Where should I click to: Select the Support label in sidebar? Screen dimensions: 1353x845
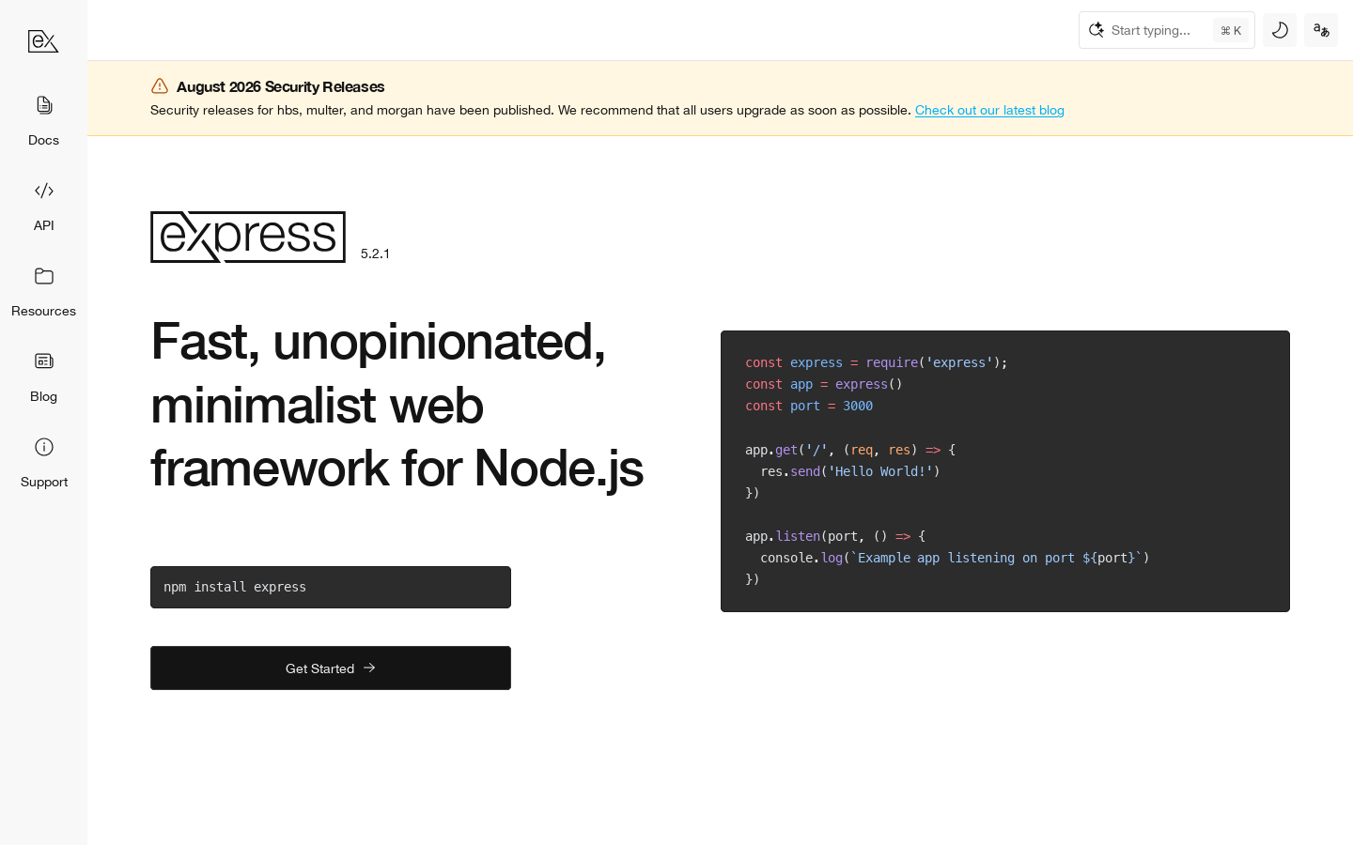44,482
